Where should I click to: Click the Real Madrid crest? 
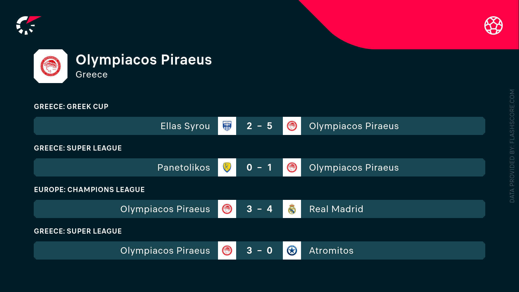292,209
